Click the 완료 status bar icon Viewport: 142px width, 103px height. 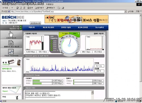[1, 101]
